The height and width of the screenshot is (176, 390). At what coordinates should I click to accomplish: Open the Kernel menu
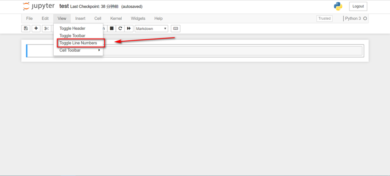tap(116, 18)
